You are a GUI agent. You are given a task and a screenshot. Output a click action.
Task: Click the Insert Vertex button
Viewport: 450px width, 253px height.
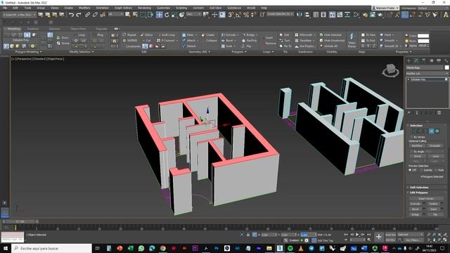pos(426,198)
